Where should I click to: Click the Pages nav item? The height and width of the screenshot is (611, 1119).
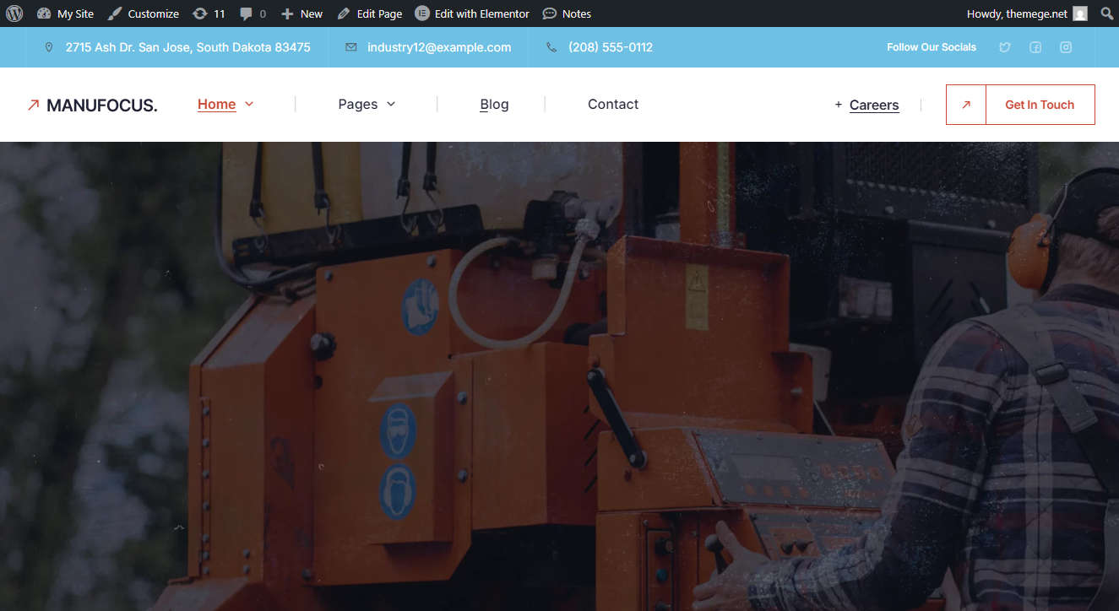point(358,104)
